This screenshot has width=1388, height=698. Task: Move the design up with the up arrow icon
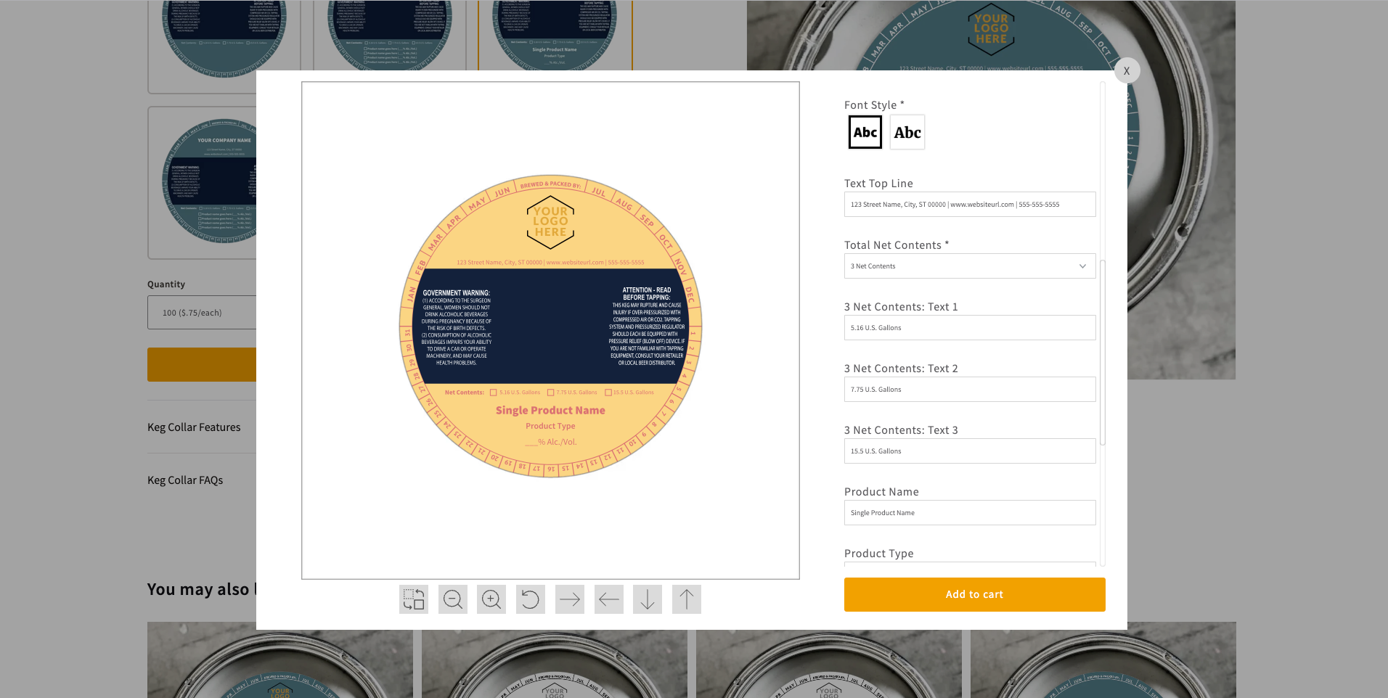coord(686,599)
